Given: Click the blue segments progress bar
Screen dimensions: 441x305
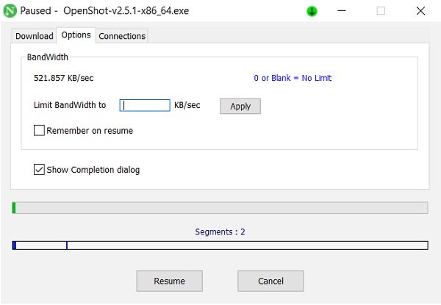Looking at the screenshot, I should click(x=220, y=245).
